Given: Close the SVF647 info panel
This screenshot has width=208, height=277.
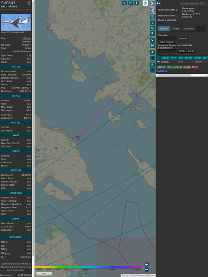Looking at the screenshot, I should (29, 3).
